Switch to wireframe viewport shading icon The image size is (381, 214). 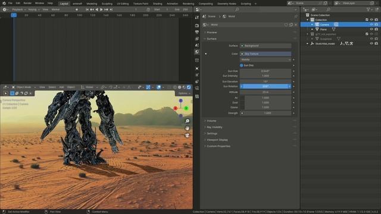(x=175, y=87)
